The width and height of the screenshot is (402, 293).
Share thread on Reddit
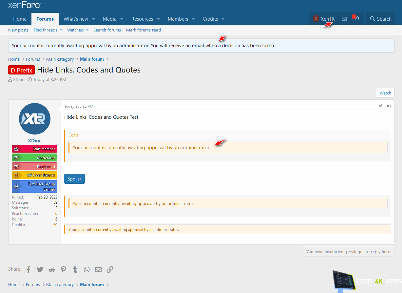(52, 269)
